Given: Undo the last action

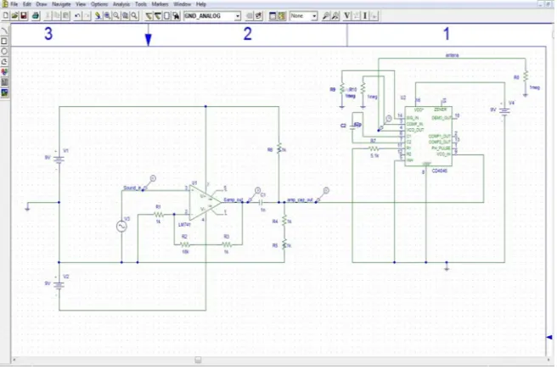Looking at the screenshot, I should [77, 16].
